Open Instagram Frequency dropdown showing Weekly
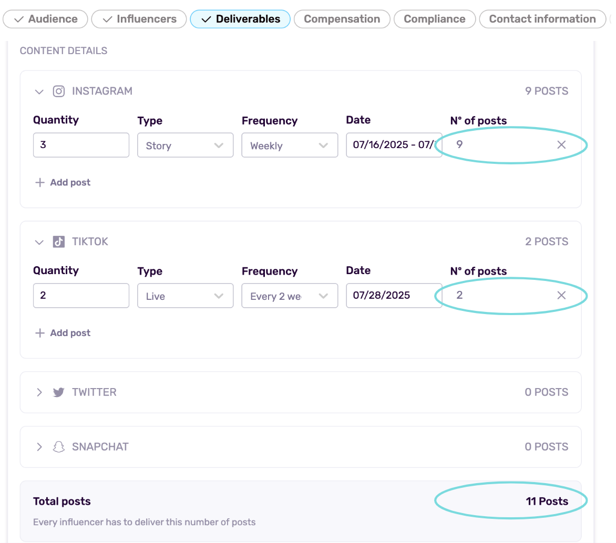The height and width of the screenshot is (543, 616). click(290, 145)
